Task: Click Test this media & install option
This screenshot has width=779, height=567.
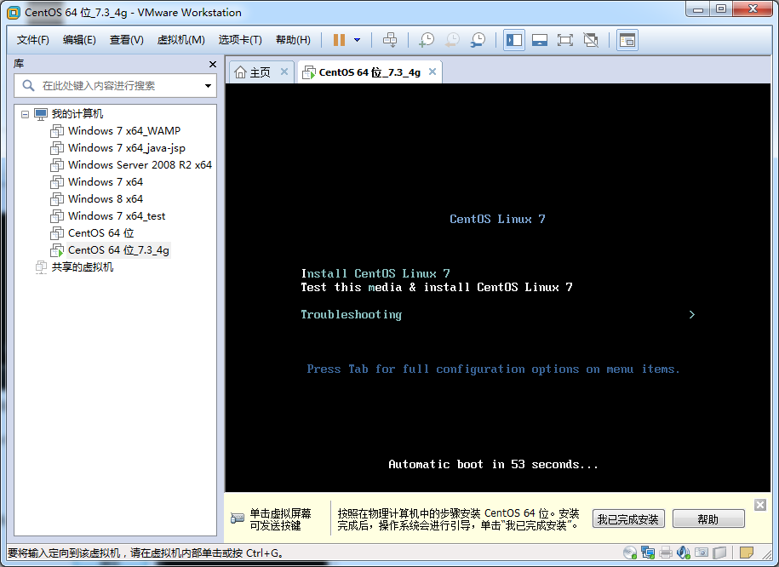Action: [437, 287]
